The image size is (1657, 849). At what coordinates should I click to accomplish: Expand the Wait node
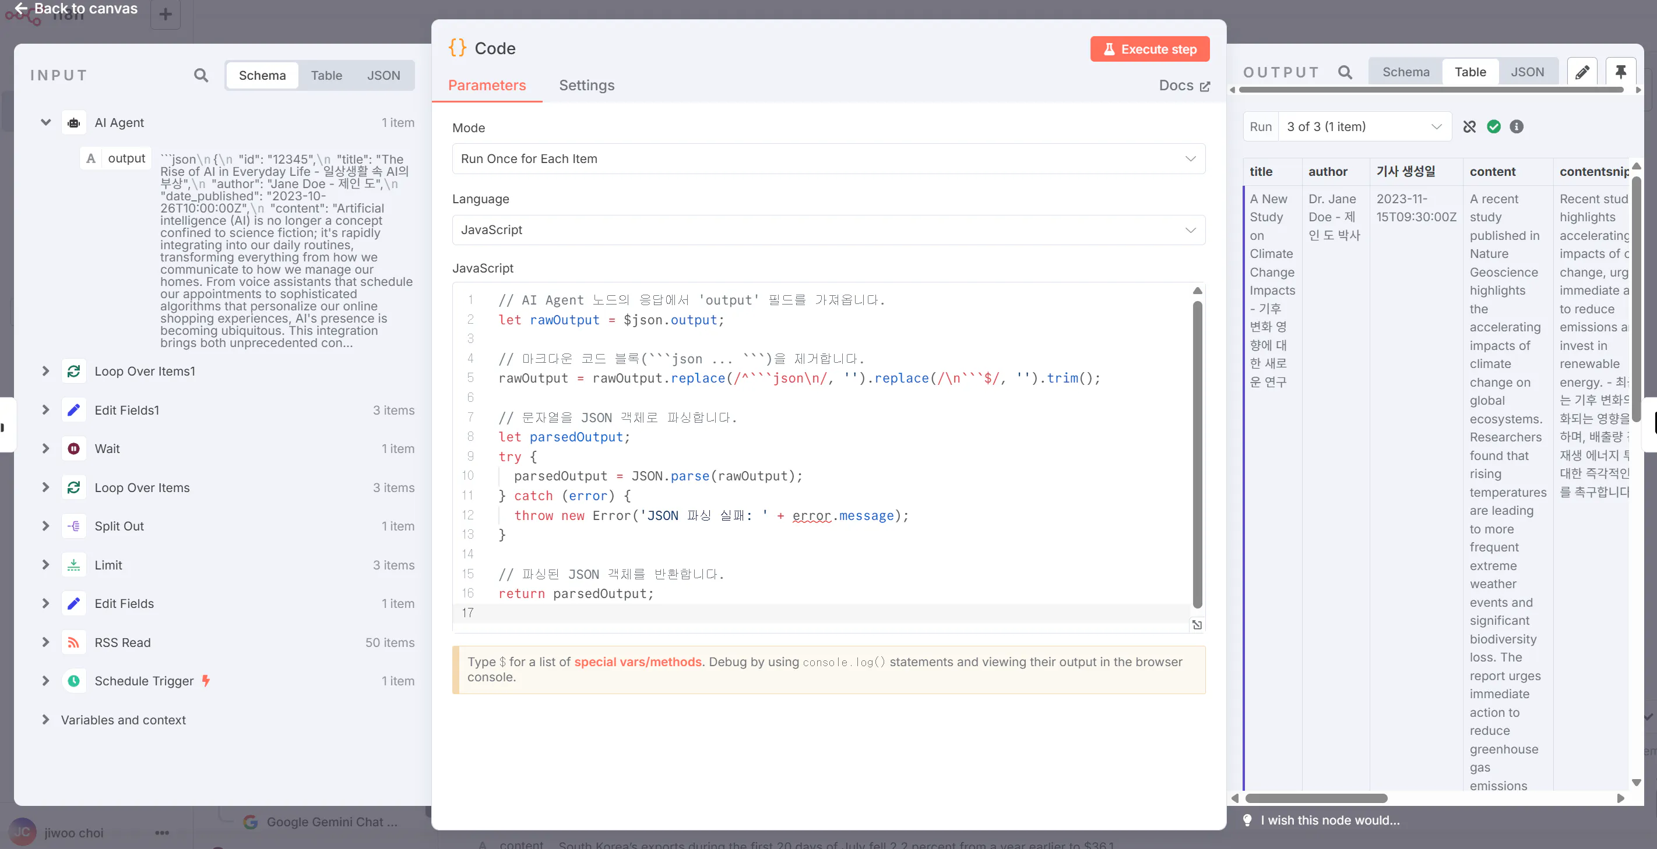point(45,448)
